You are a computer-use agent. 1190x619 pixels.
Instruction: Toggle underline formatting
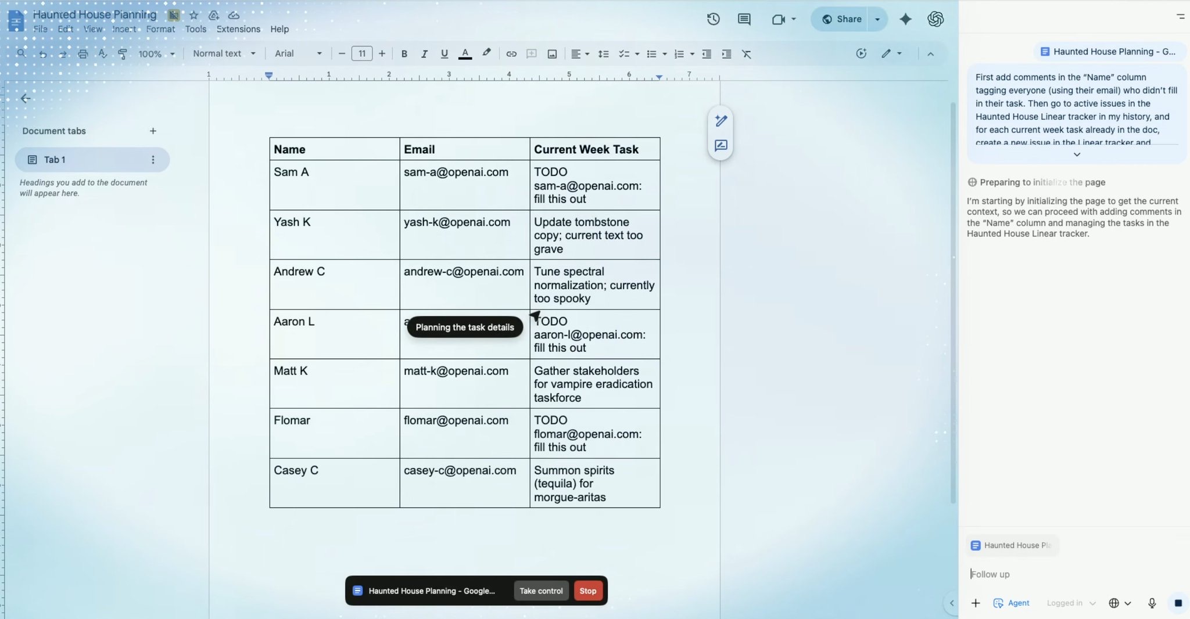444,54
